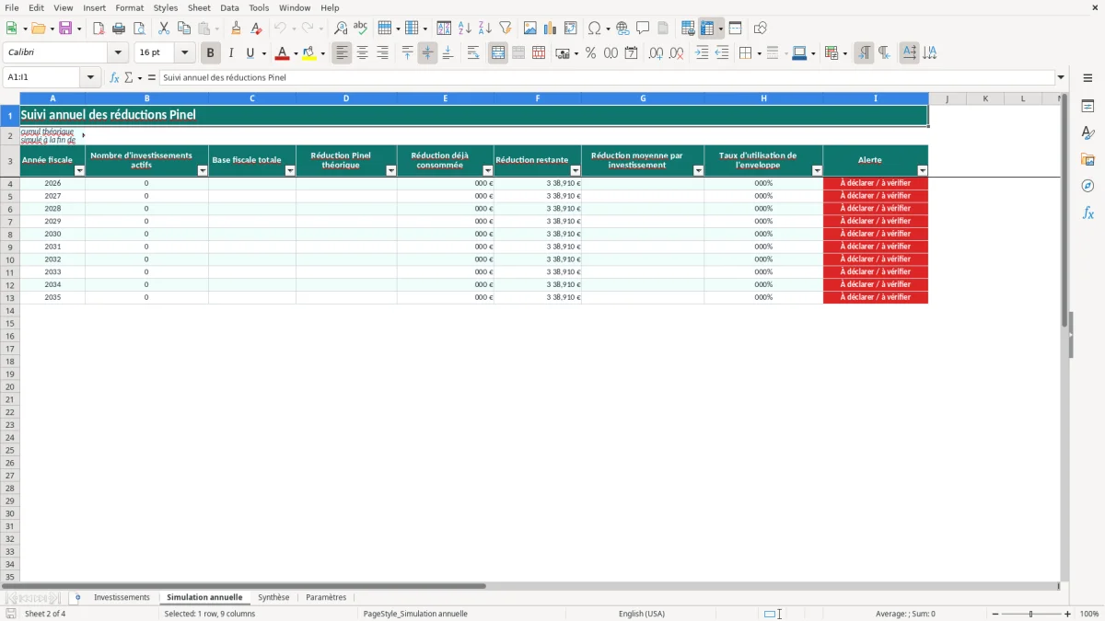
Task: Click the Copy icon
Action: click(x=184, y=29)
